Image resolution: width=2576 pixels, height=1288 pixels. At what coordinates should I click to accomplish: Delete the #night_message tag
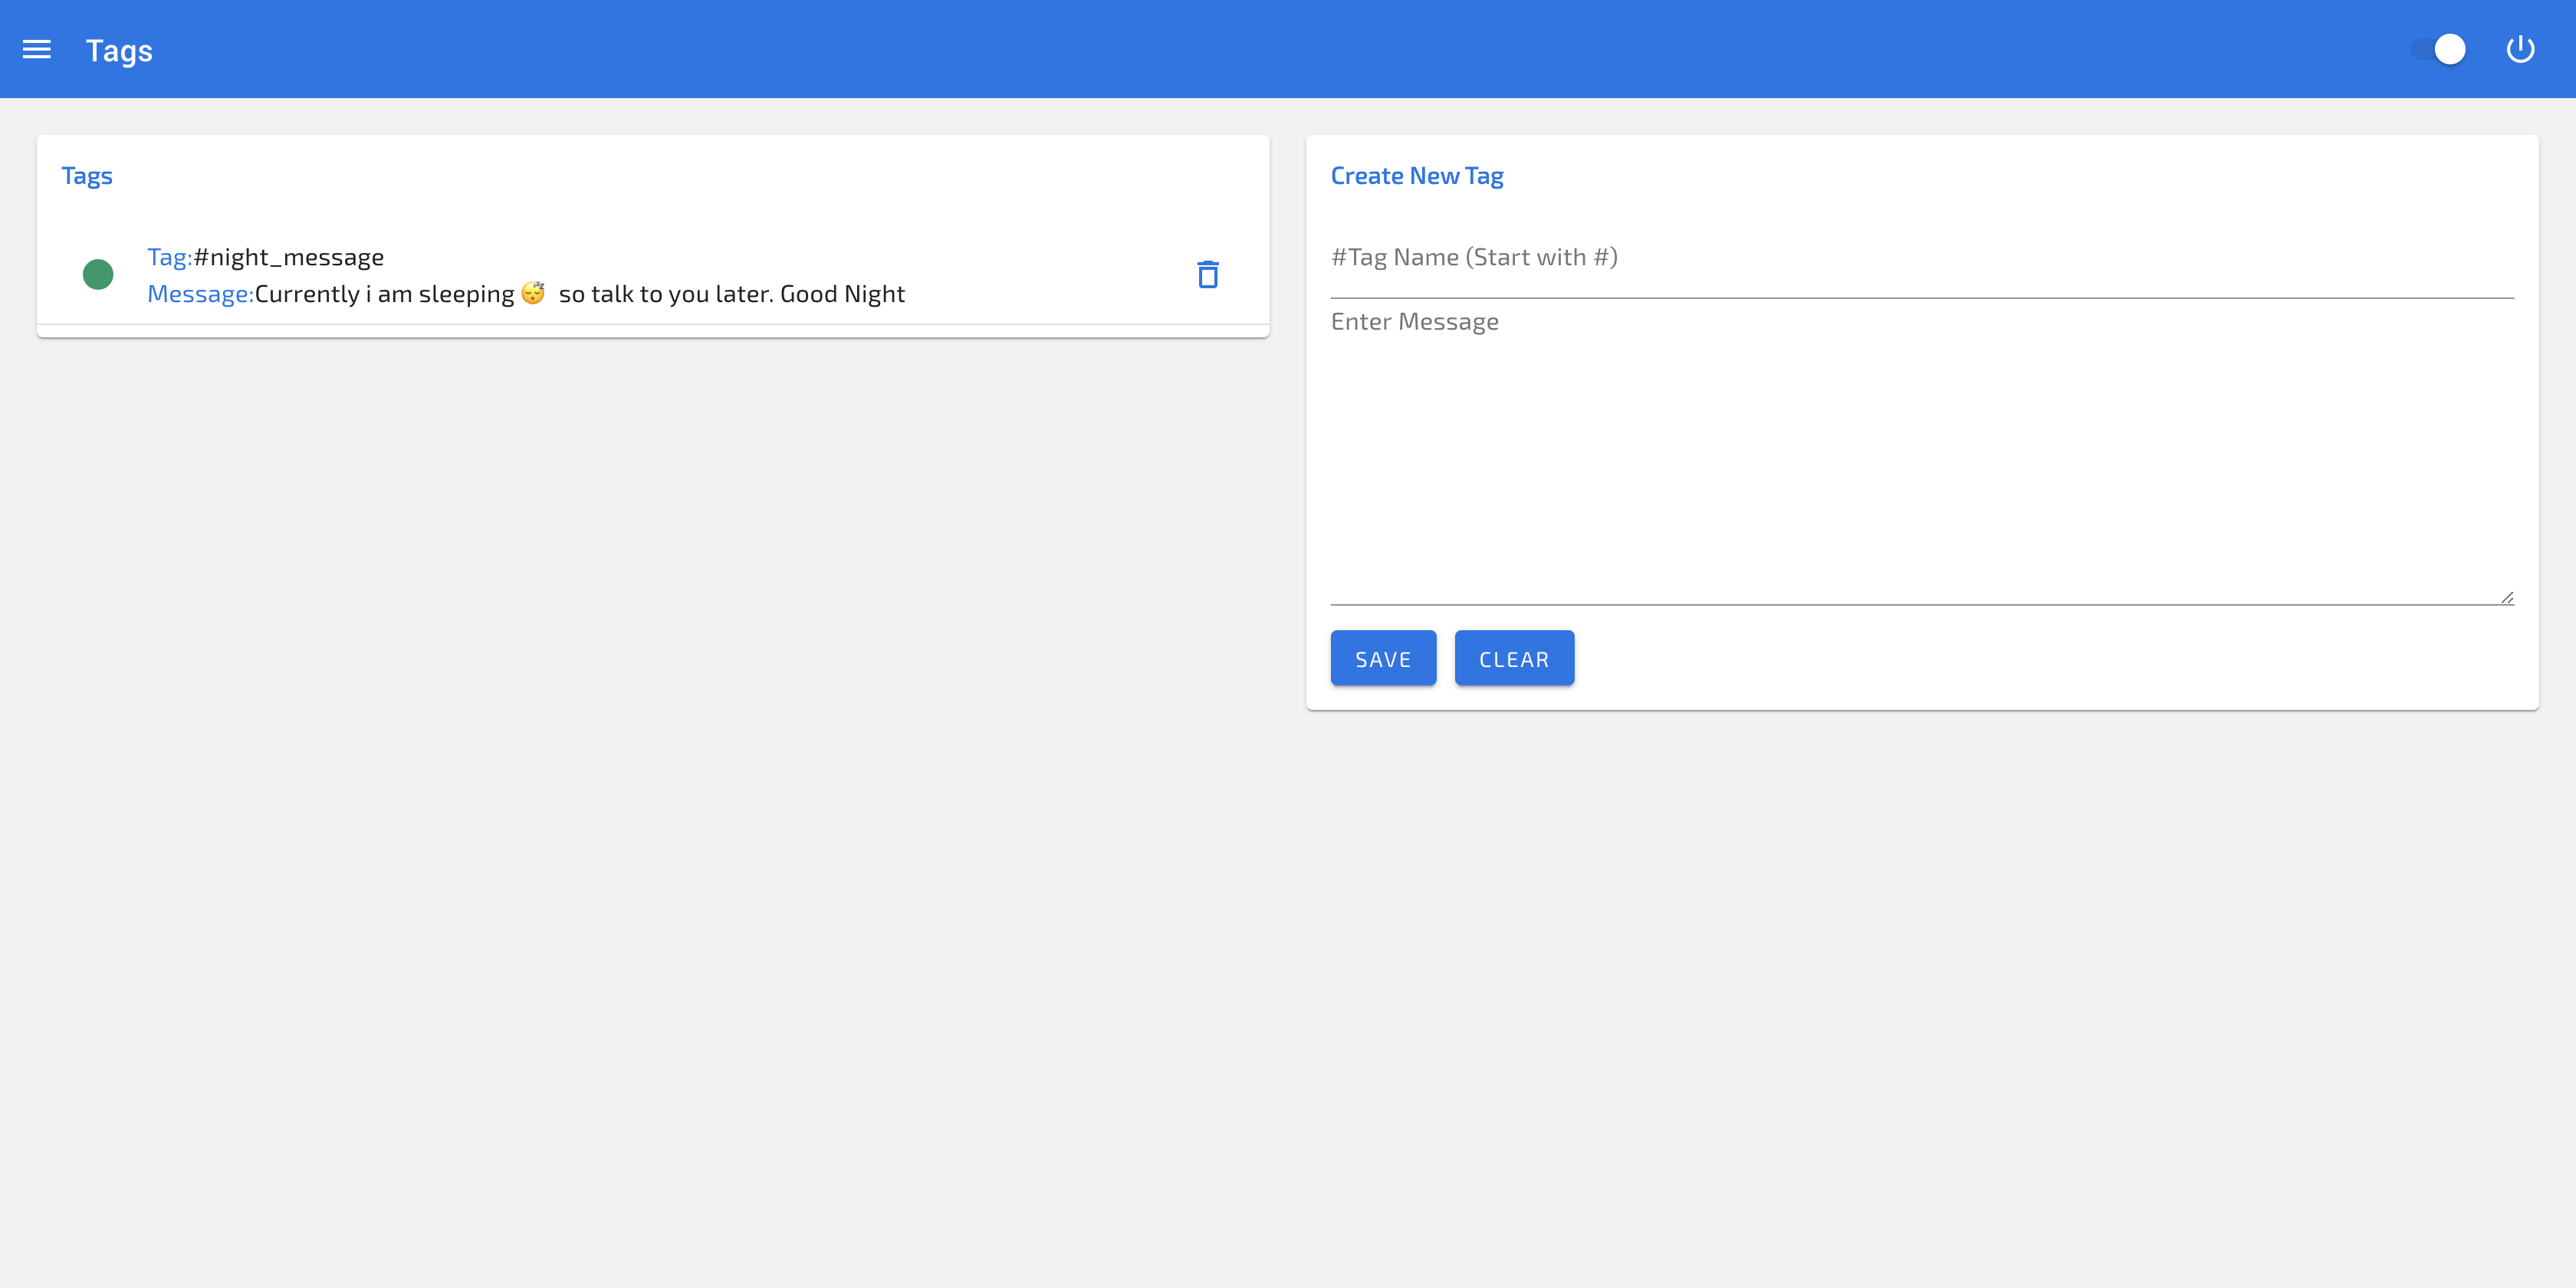click(1208, 274)
